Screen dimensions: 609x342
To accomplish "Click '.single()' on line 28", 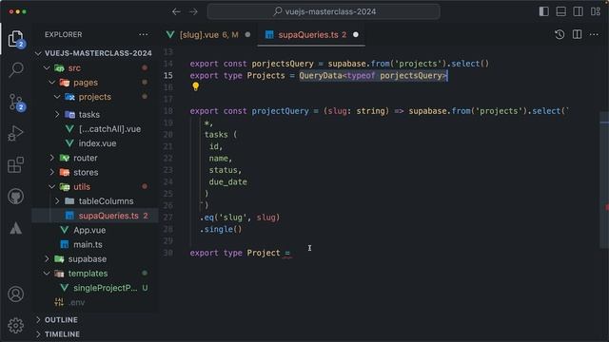I will pos(221,229).
